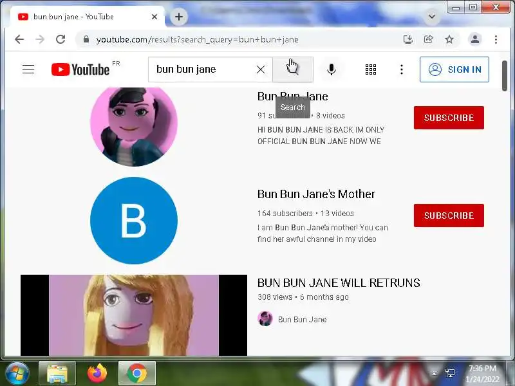Click 'HI BUN BUN JANE IS BACK' description
Image resolution: width=515 pixels, height=386 pixels.
321,136
